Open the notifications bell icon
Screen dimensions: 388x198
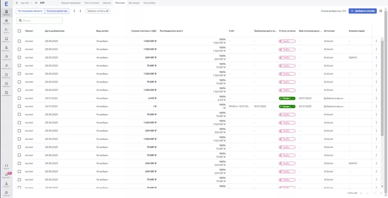(x=6, y=175)
